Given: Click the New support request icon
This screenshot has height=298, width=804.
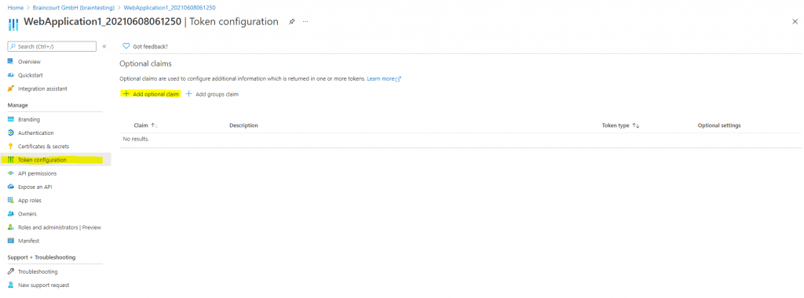Looking at the screenshot, I should tap(11, 285).
